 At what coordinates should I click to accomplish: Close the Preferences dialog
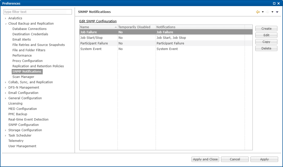[278, 3]
